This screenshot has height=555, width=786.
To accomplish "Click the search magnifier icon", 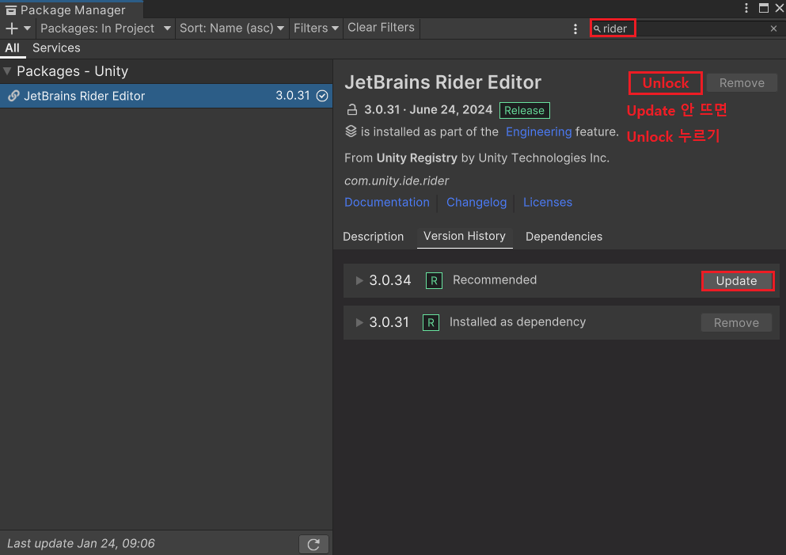I will [597, 29].
